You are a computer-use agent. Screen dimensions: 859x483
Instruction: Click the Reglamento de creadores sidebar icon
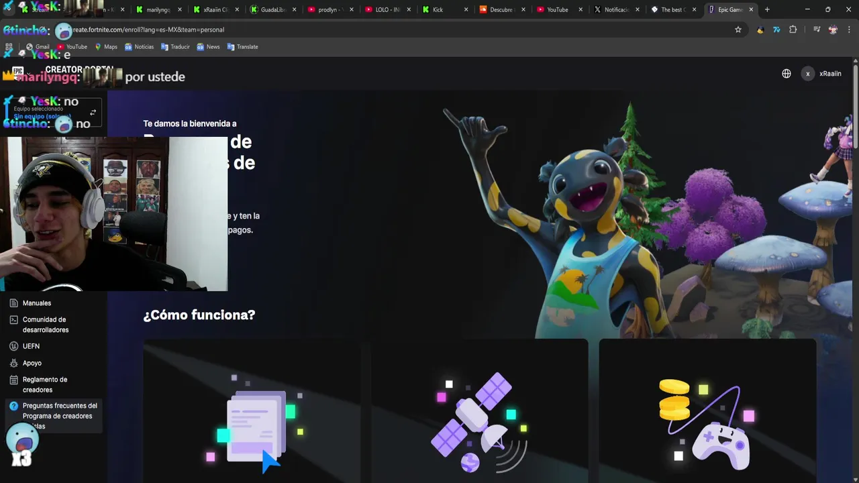[13, 380]
